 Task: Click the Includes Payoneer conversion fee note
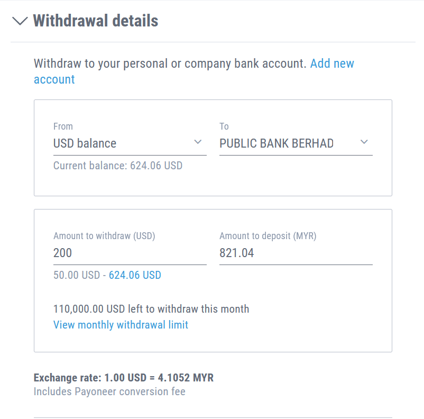click(x=109, y=392)
